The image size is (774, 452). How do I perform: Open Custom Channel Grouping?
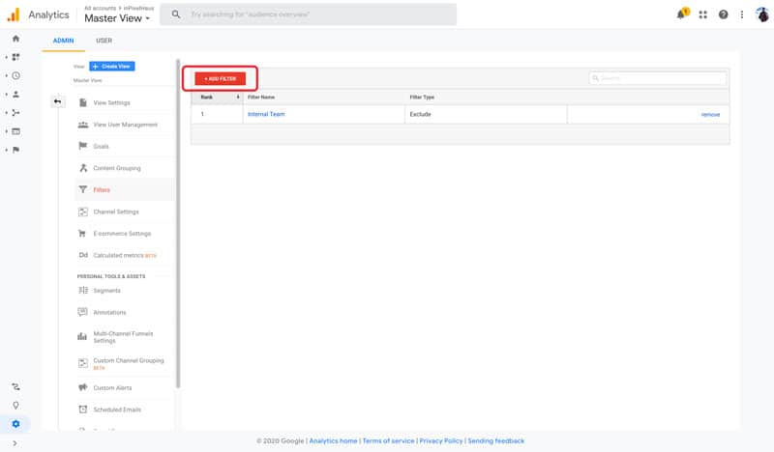129,364
